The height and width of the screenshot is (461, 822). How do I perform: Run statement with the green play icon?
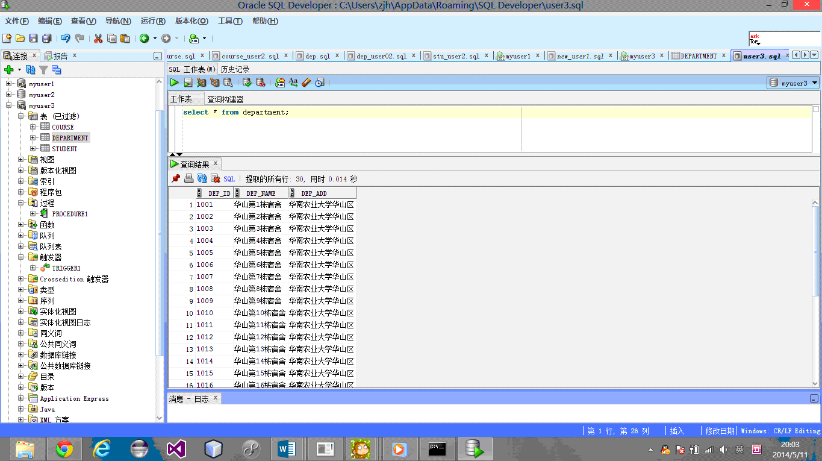click(175, 83)
